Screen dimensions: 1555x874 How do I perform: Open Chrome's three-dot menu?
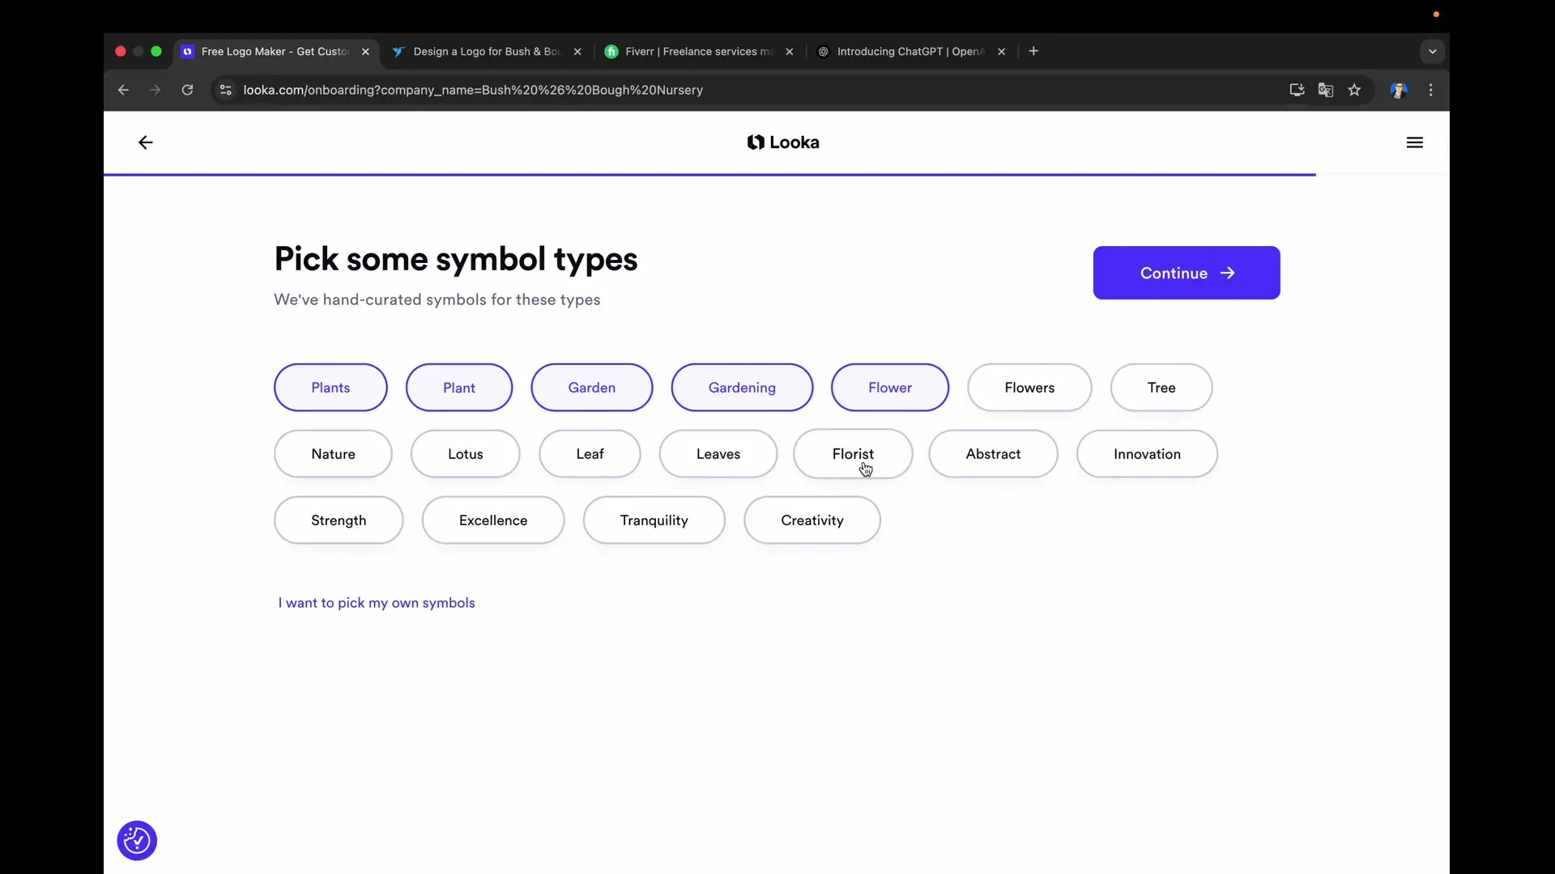(1431, 90)
